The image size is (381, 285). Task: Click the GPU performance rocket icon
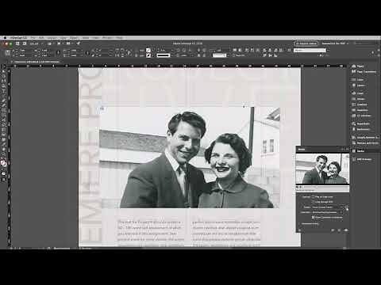click(x=79, y=44)
